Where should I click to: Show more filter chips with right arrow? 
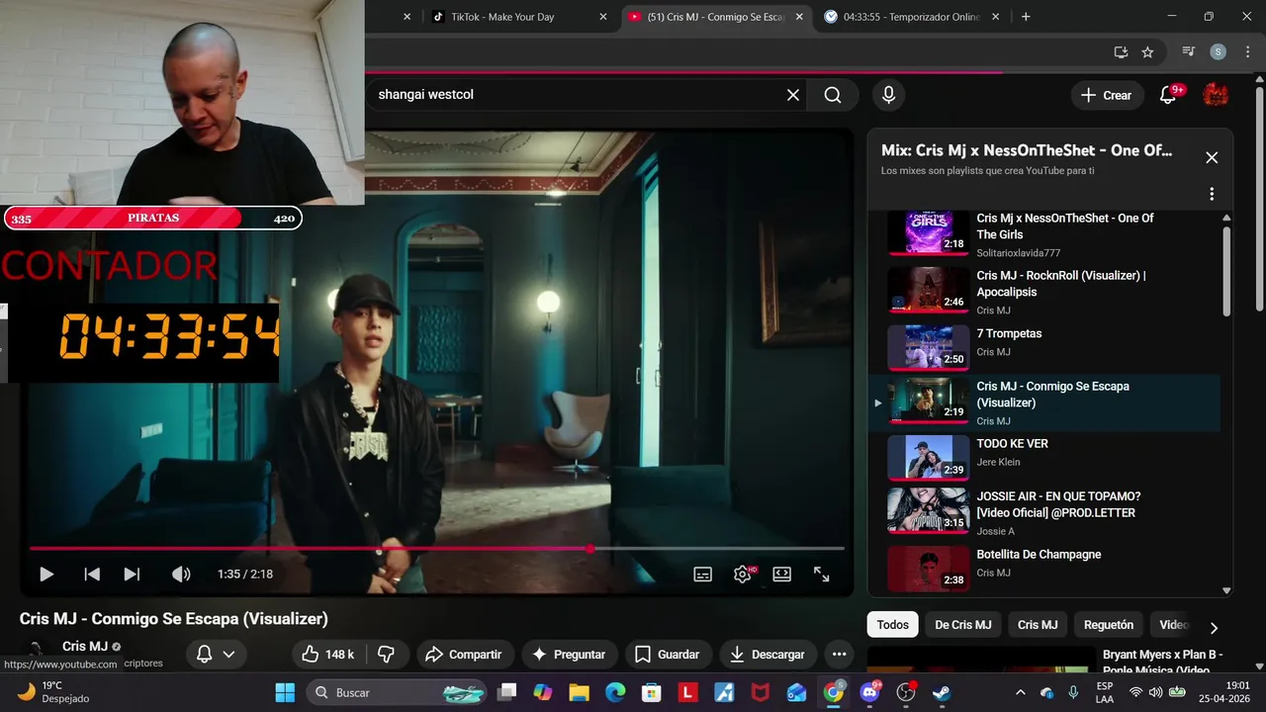pos(1214,628)
